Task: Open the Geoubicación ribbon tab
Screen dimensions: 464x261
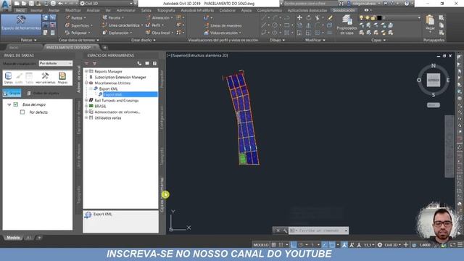Action: pyautogui.click(x=344, y=10)
